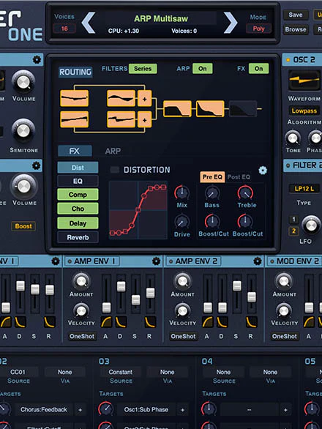This screenshot has height=429, width=322.
Task: Click AMP ENV 2 attack curve icon
Action: [x=208, y=322]
